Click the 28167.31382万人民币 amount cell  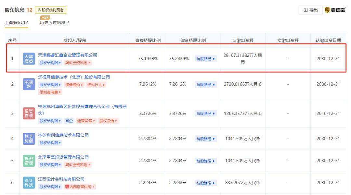click(243, 58)
